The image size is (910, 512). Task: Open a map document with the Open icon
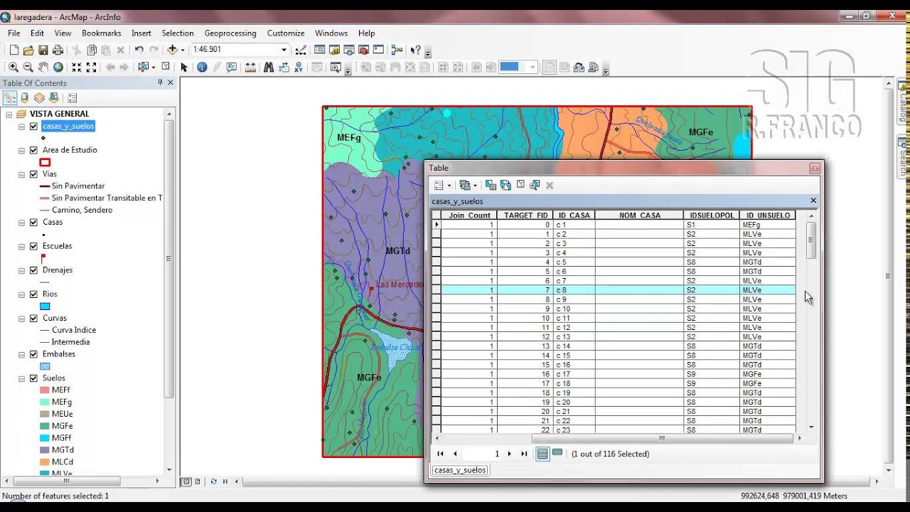pyautogui.click(x=28, y=50)
